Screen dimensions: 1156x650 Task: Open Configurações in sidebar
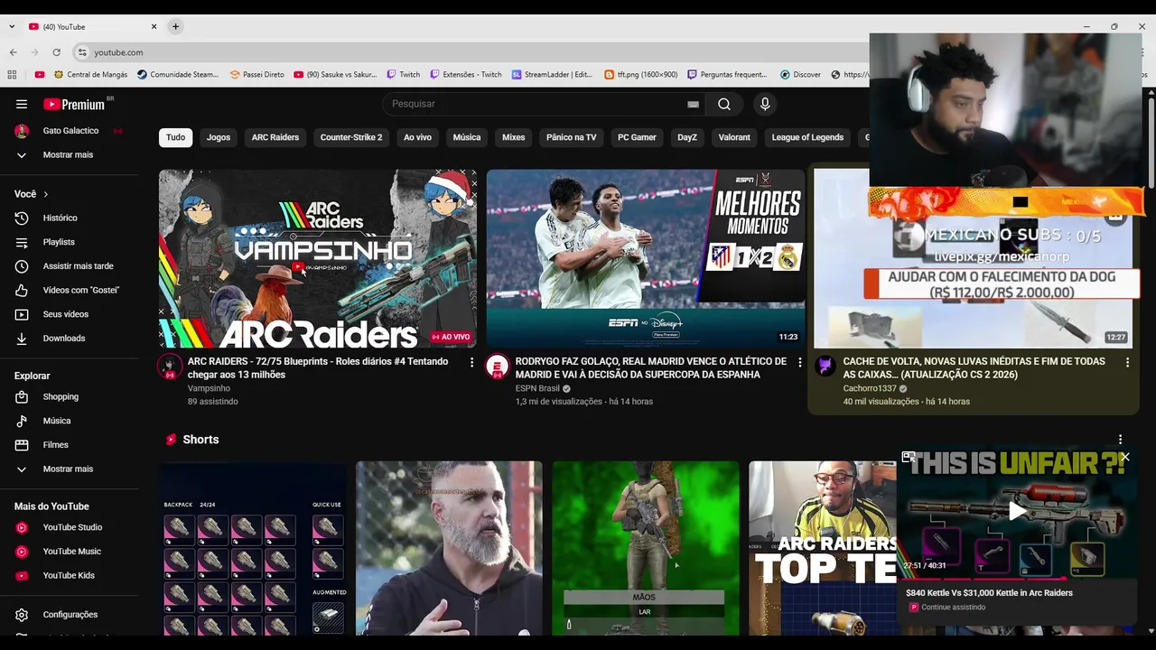click(70, 615)
